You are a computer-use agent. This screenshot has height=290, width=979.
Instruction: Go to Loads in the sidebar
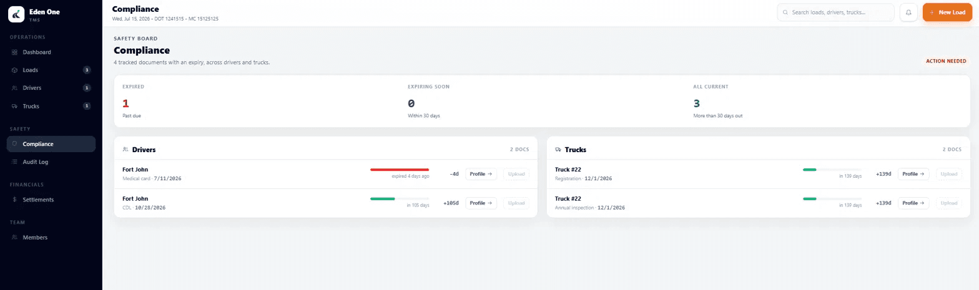[51, 70]
